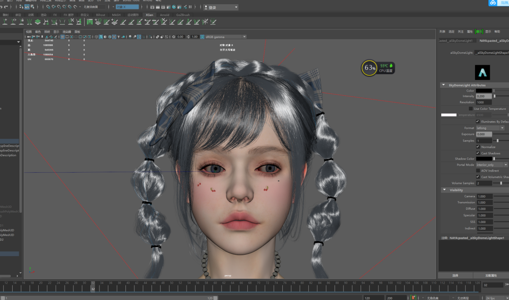
Task: Click the current frame field showing 32
Action: 493,285
